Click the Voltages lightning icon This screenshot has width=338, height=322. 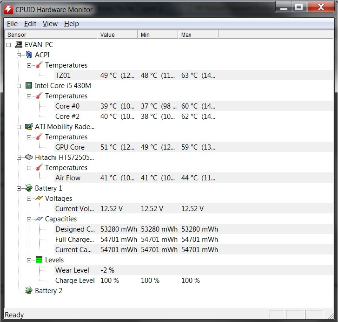(39, 198)
